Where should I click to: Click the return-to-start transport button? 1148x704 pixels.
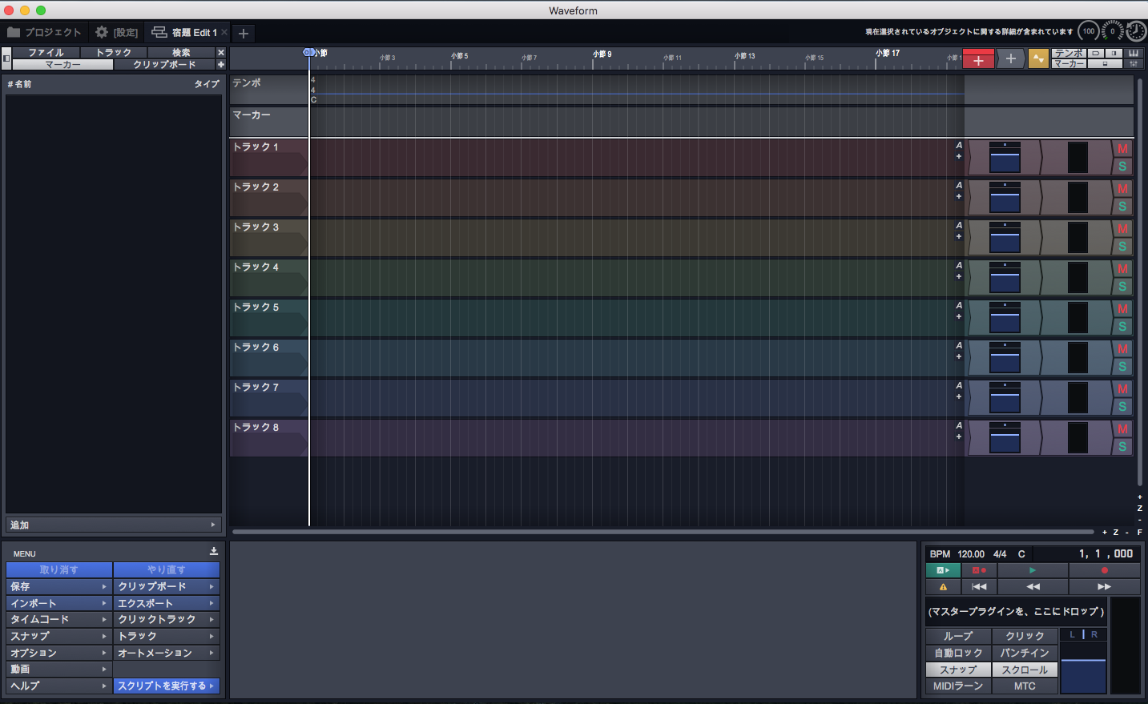[x=979, y=586]
